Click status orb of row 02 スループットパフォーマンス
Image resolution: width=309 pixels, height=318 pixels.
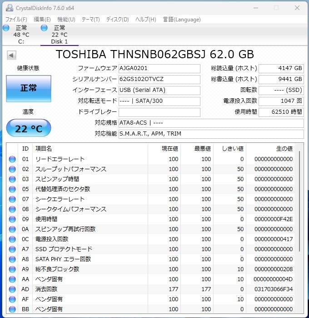point(12,169)
